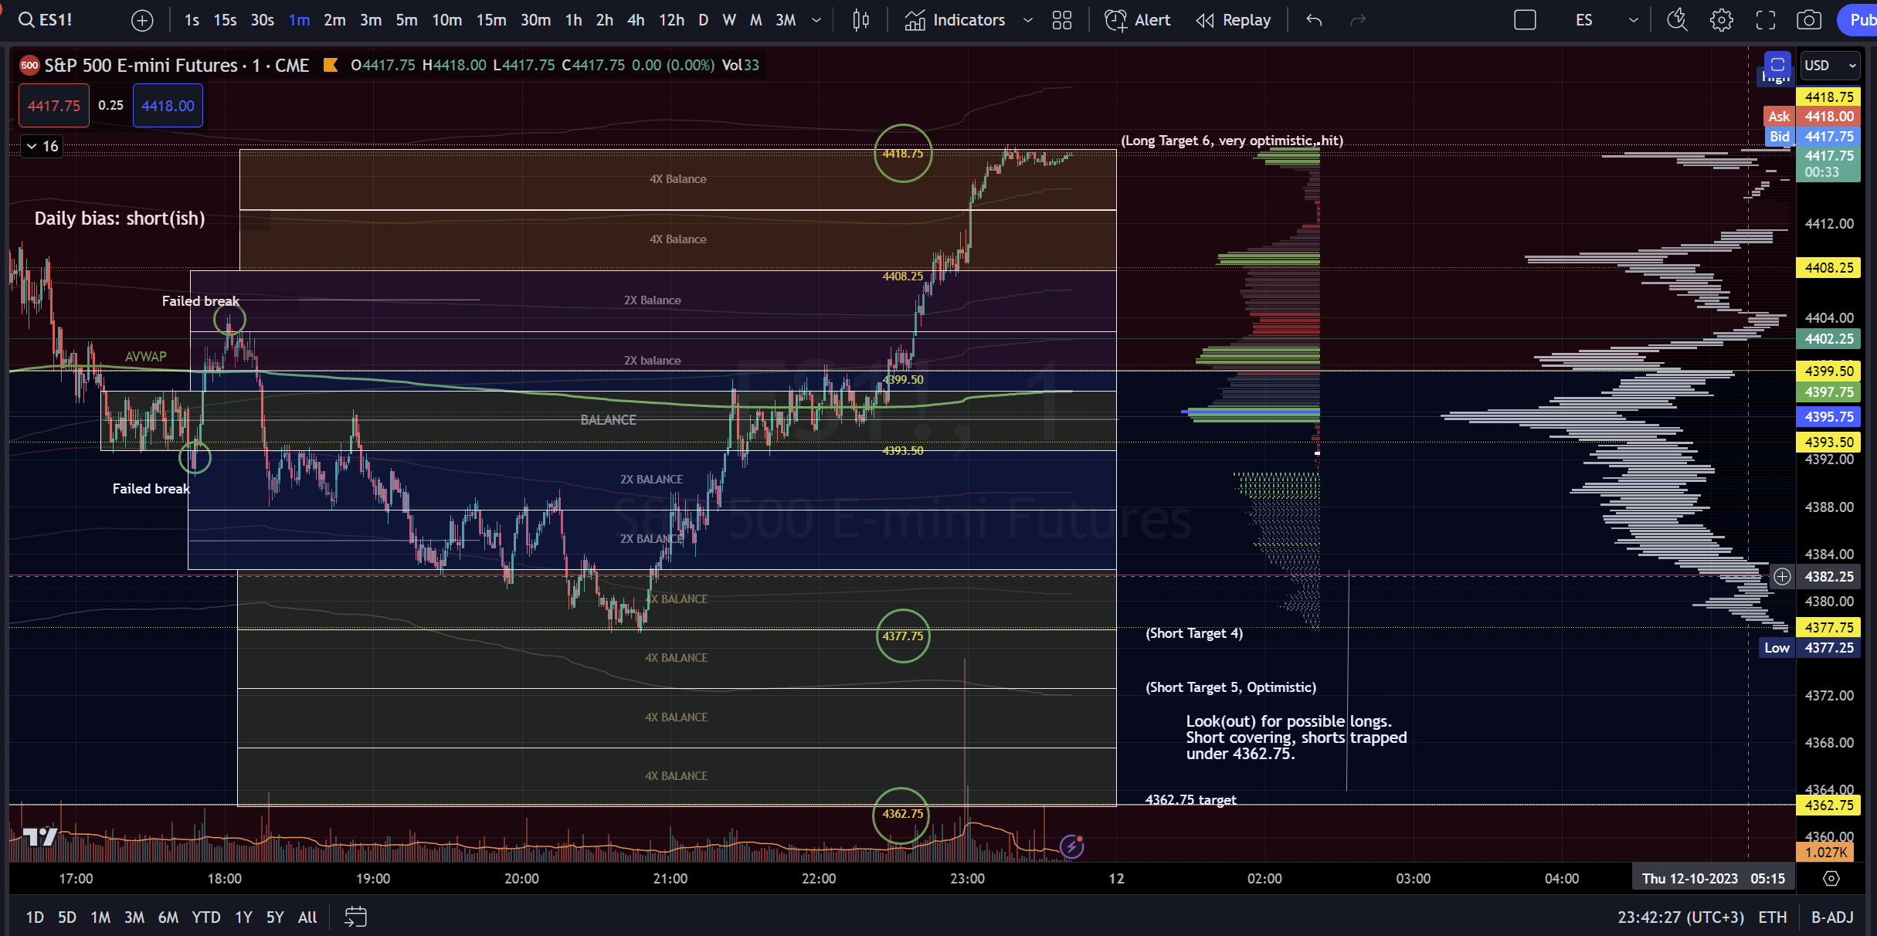The height and width of the screenshot is (936, 1877).
Task: Take a chart snapshot camera icon
Action: pos(1809,20)
